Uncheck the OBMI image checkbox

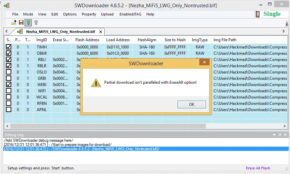[9, 53]
